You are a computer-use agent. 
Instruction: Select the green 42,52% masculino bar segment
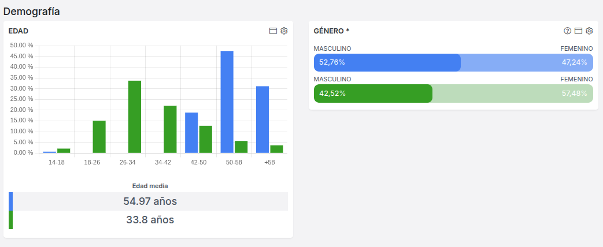click(x=373, y=93)
